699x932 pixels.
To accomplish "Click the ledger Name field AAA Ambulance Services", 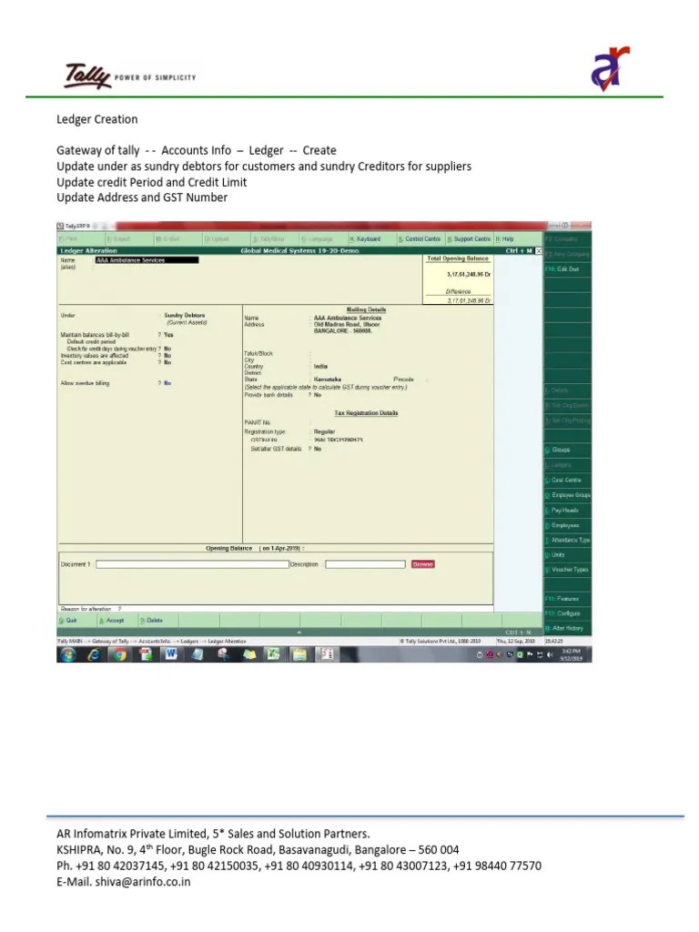I will [x=147, y=260].
